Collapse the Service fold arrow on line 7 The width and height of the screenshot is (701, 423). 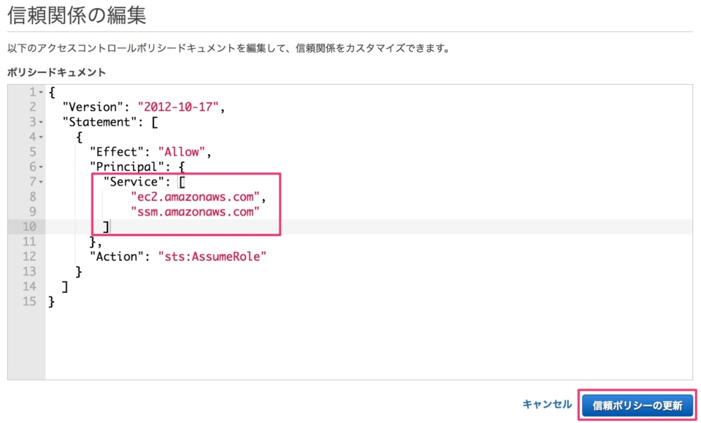tap(41, 182)
